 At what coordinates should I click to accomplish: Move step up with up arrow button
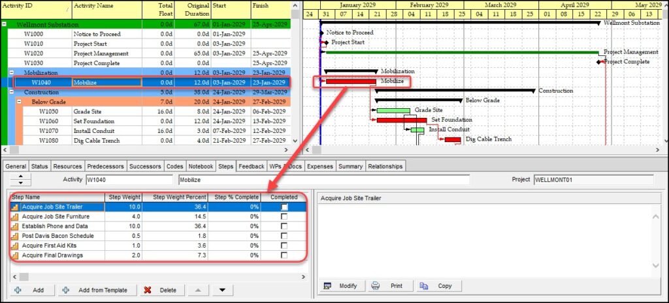tap(199, 290)
